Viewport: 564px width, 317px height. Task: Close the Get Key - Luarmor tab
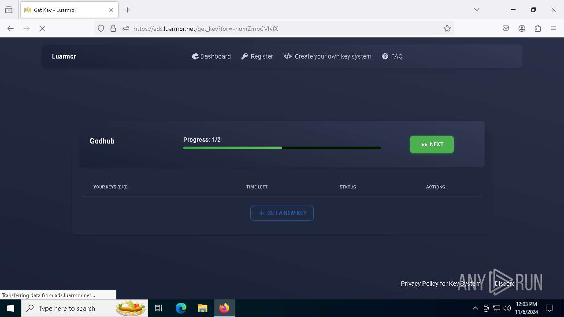[111, 10]
